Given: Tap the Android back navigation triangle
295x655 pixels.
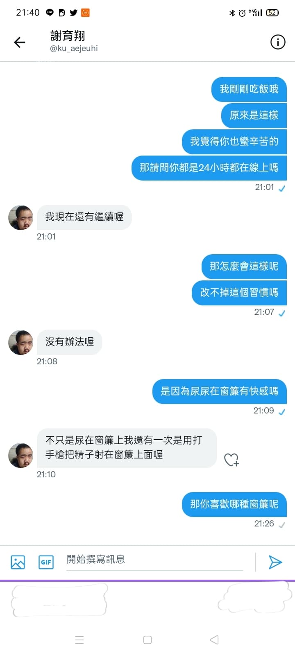Looking at the screenshot, I should point(214,640).
